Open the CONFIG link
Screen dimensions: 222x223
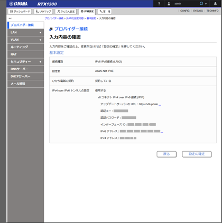185,11
